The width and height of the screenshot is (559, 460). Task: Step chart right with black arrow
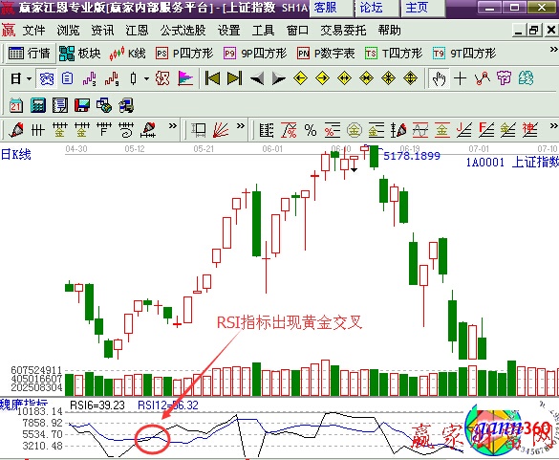click(x=278, y=78)
